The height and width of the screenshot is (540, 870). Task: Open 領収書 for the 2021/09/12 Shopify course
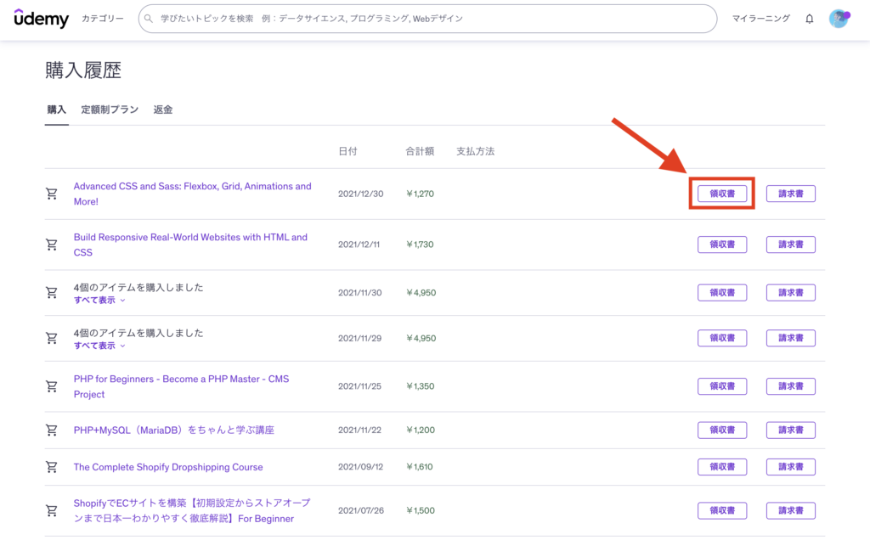pyautogui.click(x=721, y=467)
